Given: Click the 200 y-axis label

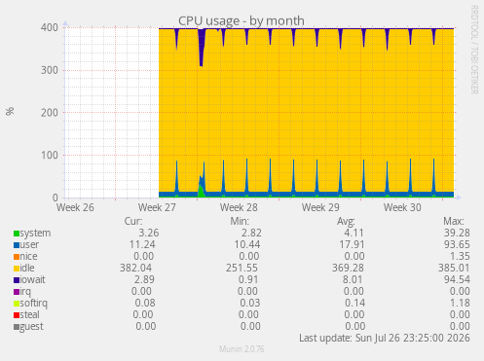Looking at the screenshot, I should click(x=50, y=113).
